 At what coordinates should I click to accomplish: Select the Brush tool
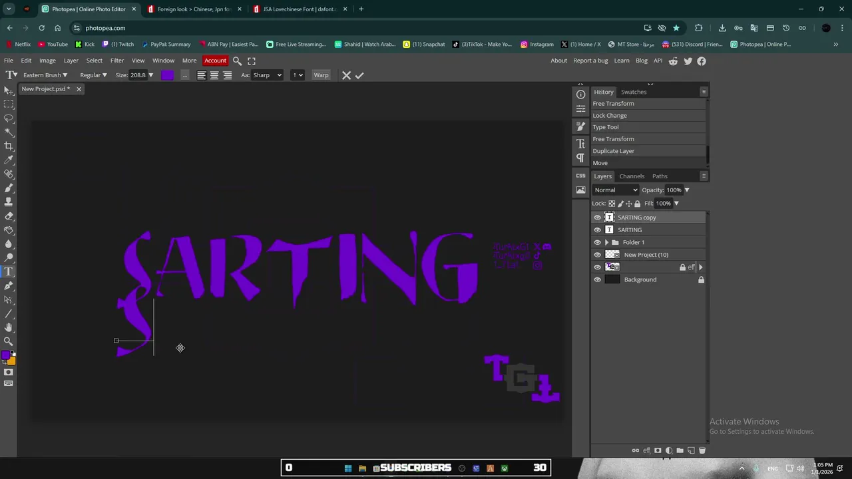pyautogui.click(x=9, y=188)
